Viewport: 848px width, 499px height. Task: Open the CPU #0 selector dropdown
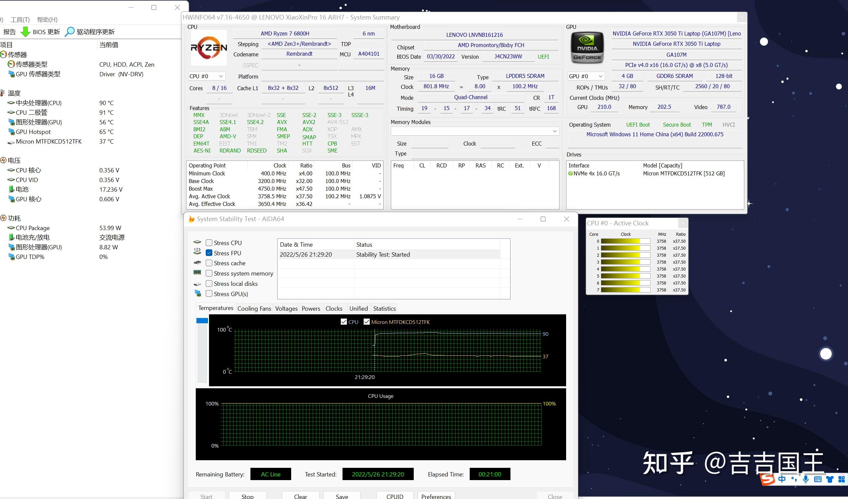pos(206,76)
